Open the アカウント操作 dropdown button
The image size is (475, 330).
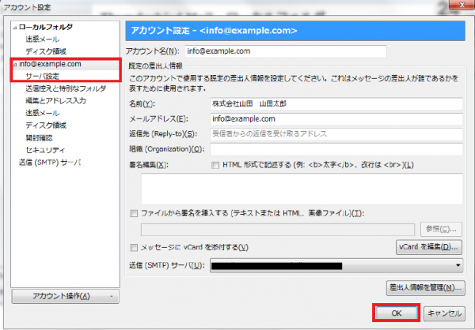[66, 297]
